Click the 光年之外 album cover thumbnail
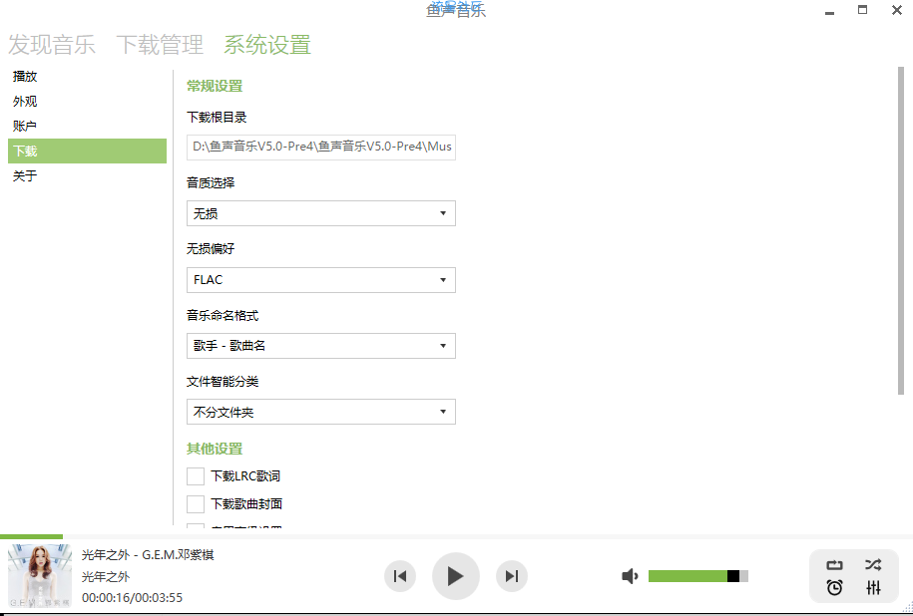This screenshot has height=616, width=913. click(40, 576)
